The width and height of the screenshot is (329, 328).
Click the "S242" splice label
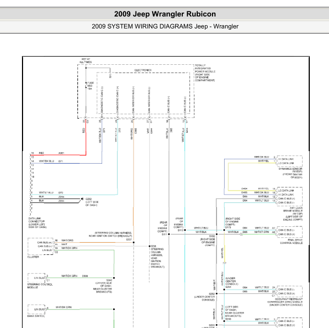pyautogui.click(x=109, y=280)
